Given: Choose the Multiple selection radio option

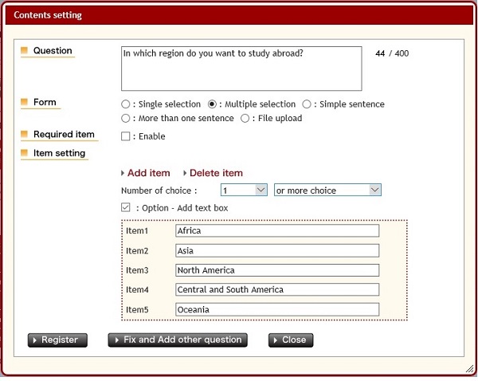Looking at the screenshot, I should point(213,104).
